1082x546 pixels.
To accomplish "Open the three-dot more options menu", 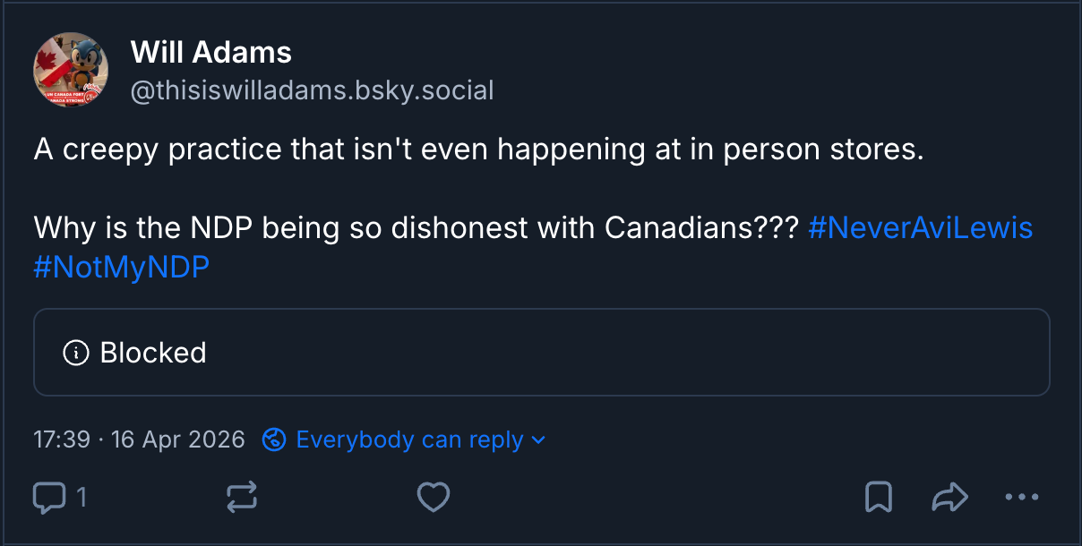I will (x=1021, y=497).
